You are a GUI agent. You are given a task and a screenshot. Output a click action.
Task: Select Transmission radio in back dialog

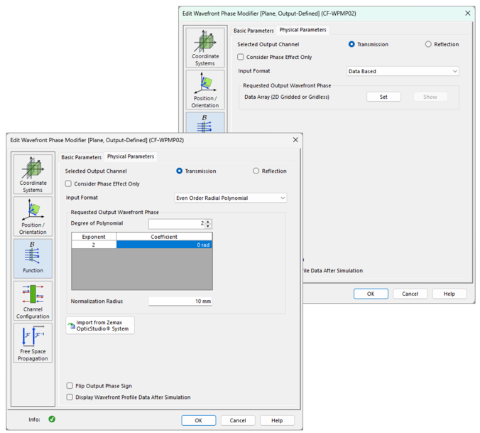351,44
